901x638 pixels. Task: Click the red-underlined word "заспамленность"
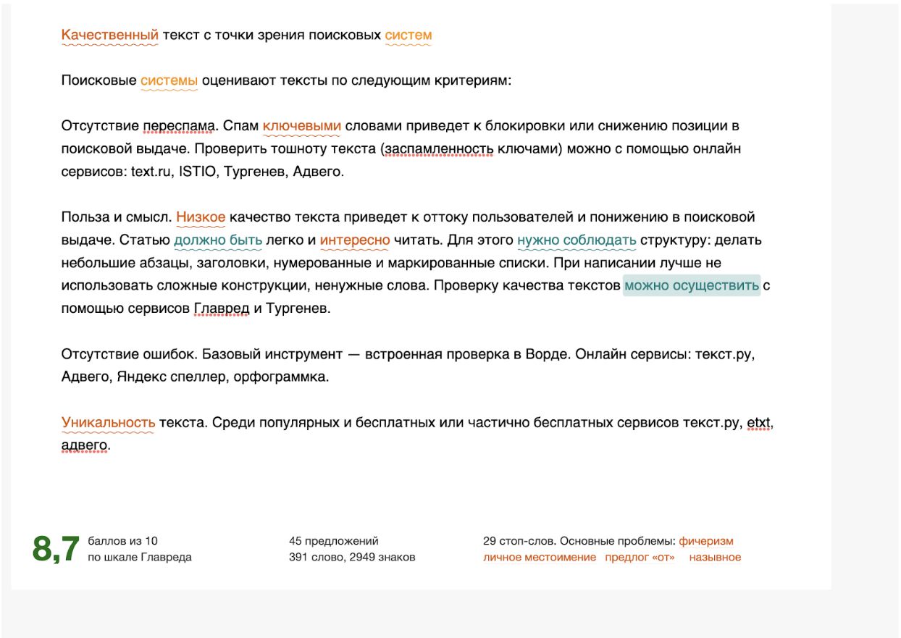click(439, 149)
